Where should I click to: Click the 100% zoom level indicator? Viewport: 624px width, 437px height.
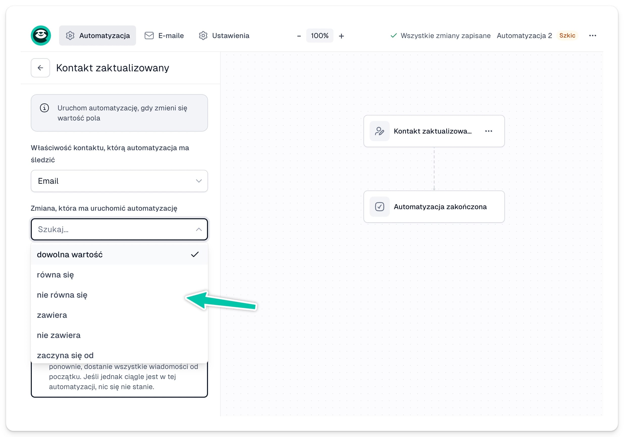coord(320,36)
